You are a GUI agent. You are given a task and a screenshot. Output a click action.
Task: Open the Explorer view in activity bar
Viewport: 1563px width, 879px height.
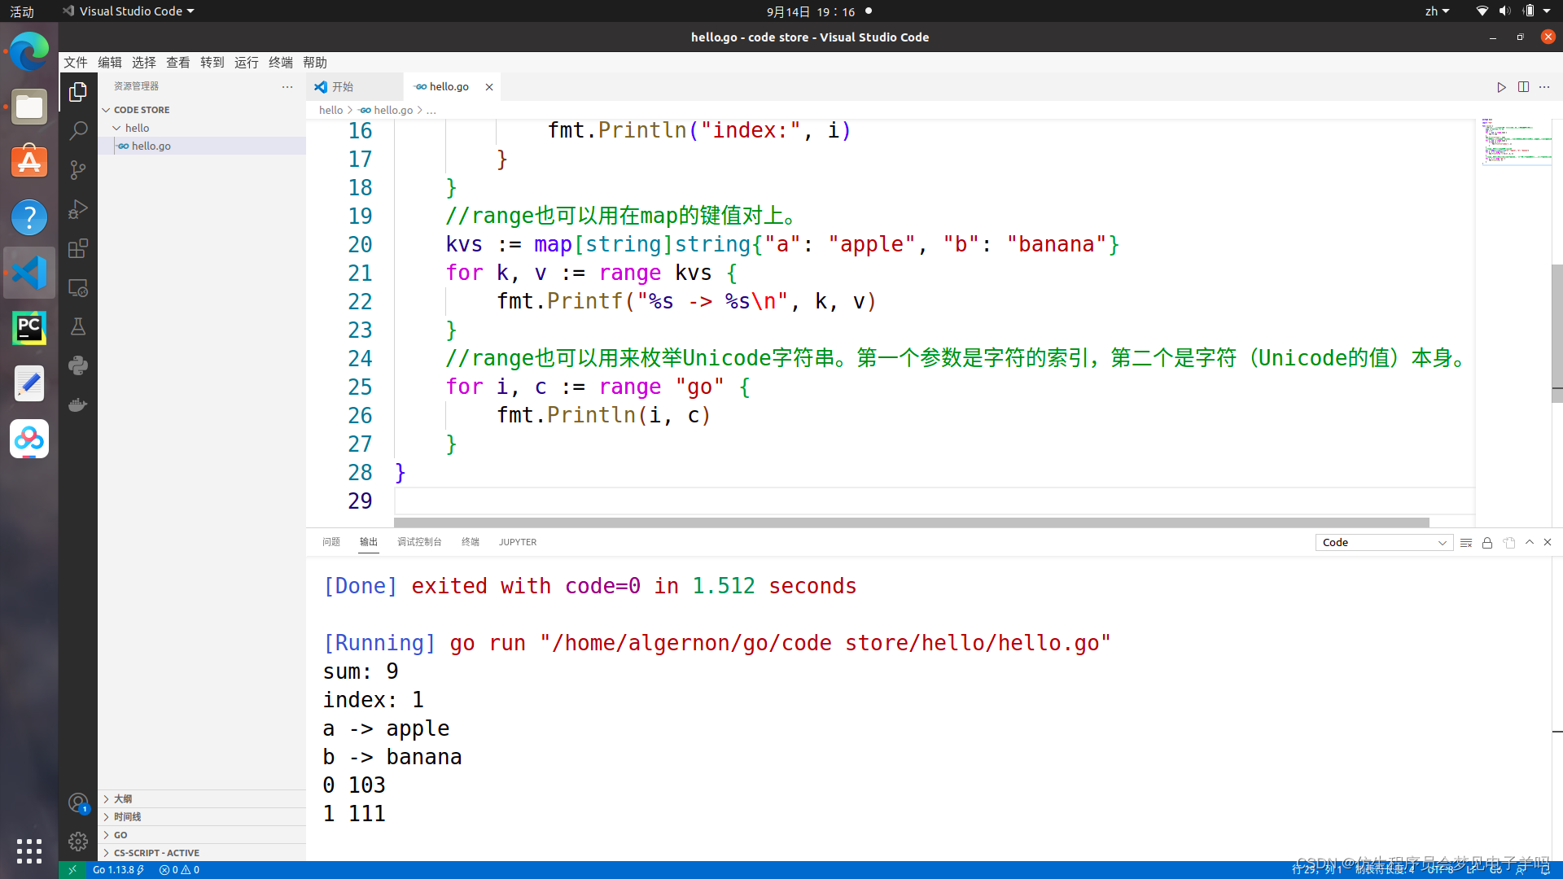[78, 92]
